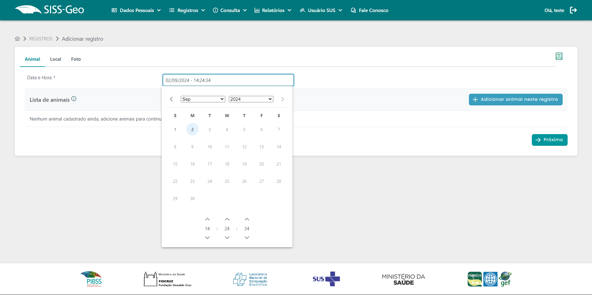Image resolution: width=592 pixels, height=295 pixels.
Task: Click the gef logo in footer
Action: [x=505, y=279]
